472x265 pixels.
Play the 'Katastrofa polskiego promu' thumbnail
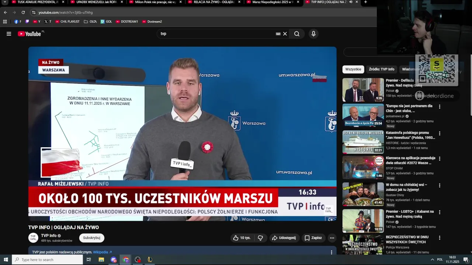click(363, 142)
